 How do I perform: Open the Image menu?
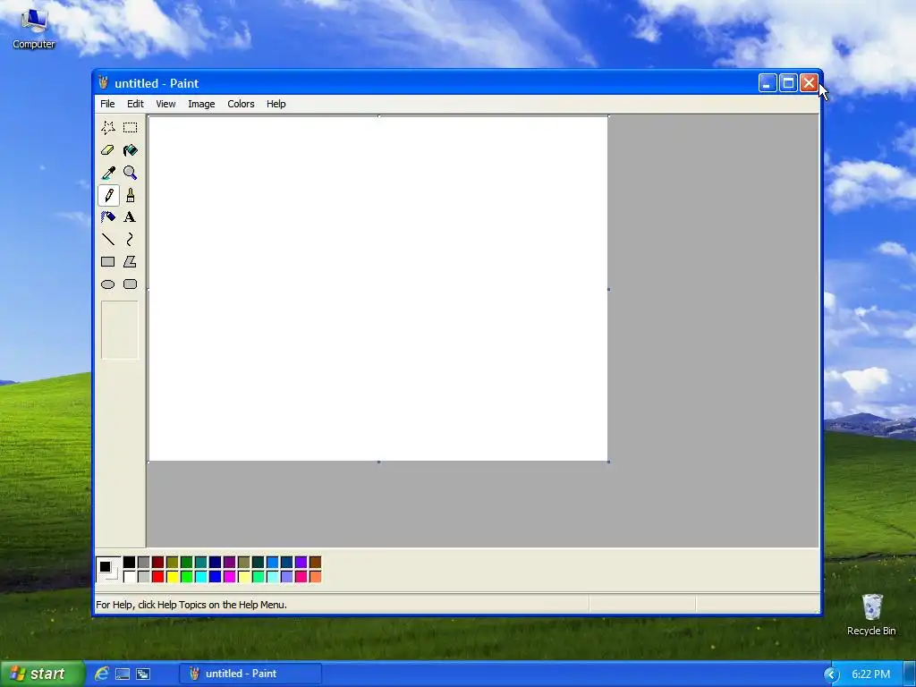coord(201,104)
